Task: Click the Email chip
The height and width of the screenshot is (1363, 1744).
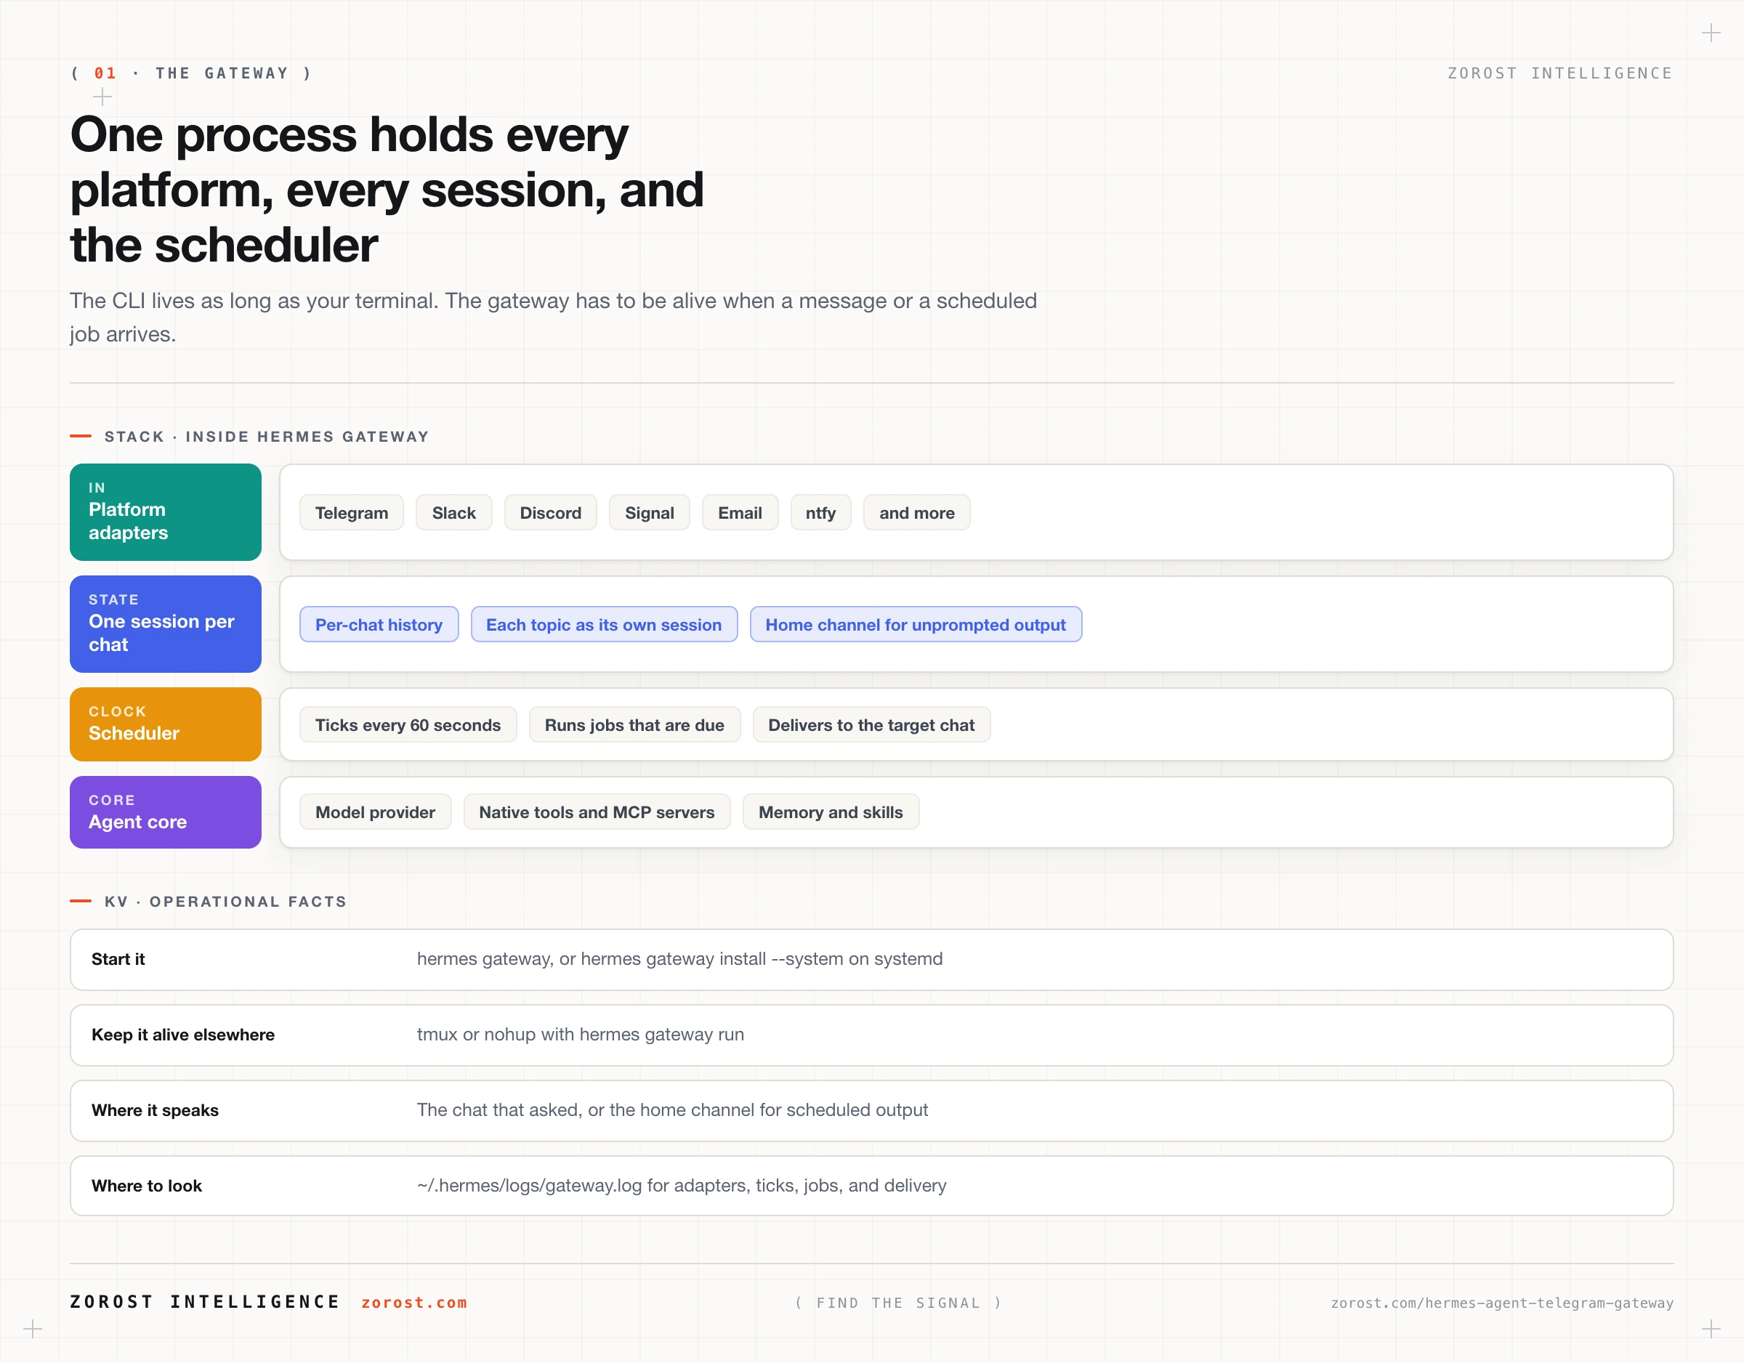Action: click(740, 513)
